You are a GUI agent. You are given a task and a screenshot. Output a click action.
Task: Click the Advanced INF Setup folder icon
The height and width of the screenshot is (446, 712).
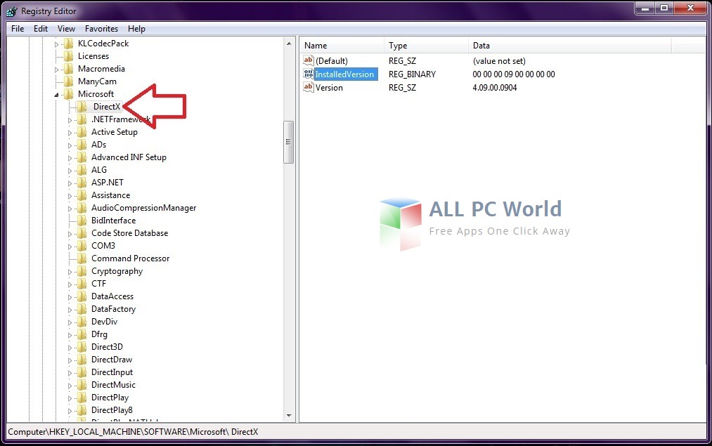click(x=82, y=157)
